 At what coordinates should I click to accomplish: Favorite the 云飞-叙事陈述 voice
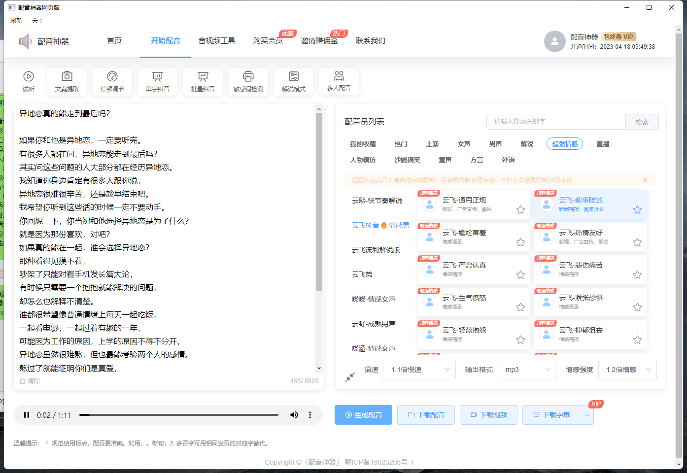point(637,209)
